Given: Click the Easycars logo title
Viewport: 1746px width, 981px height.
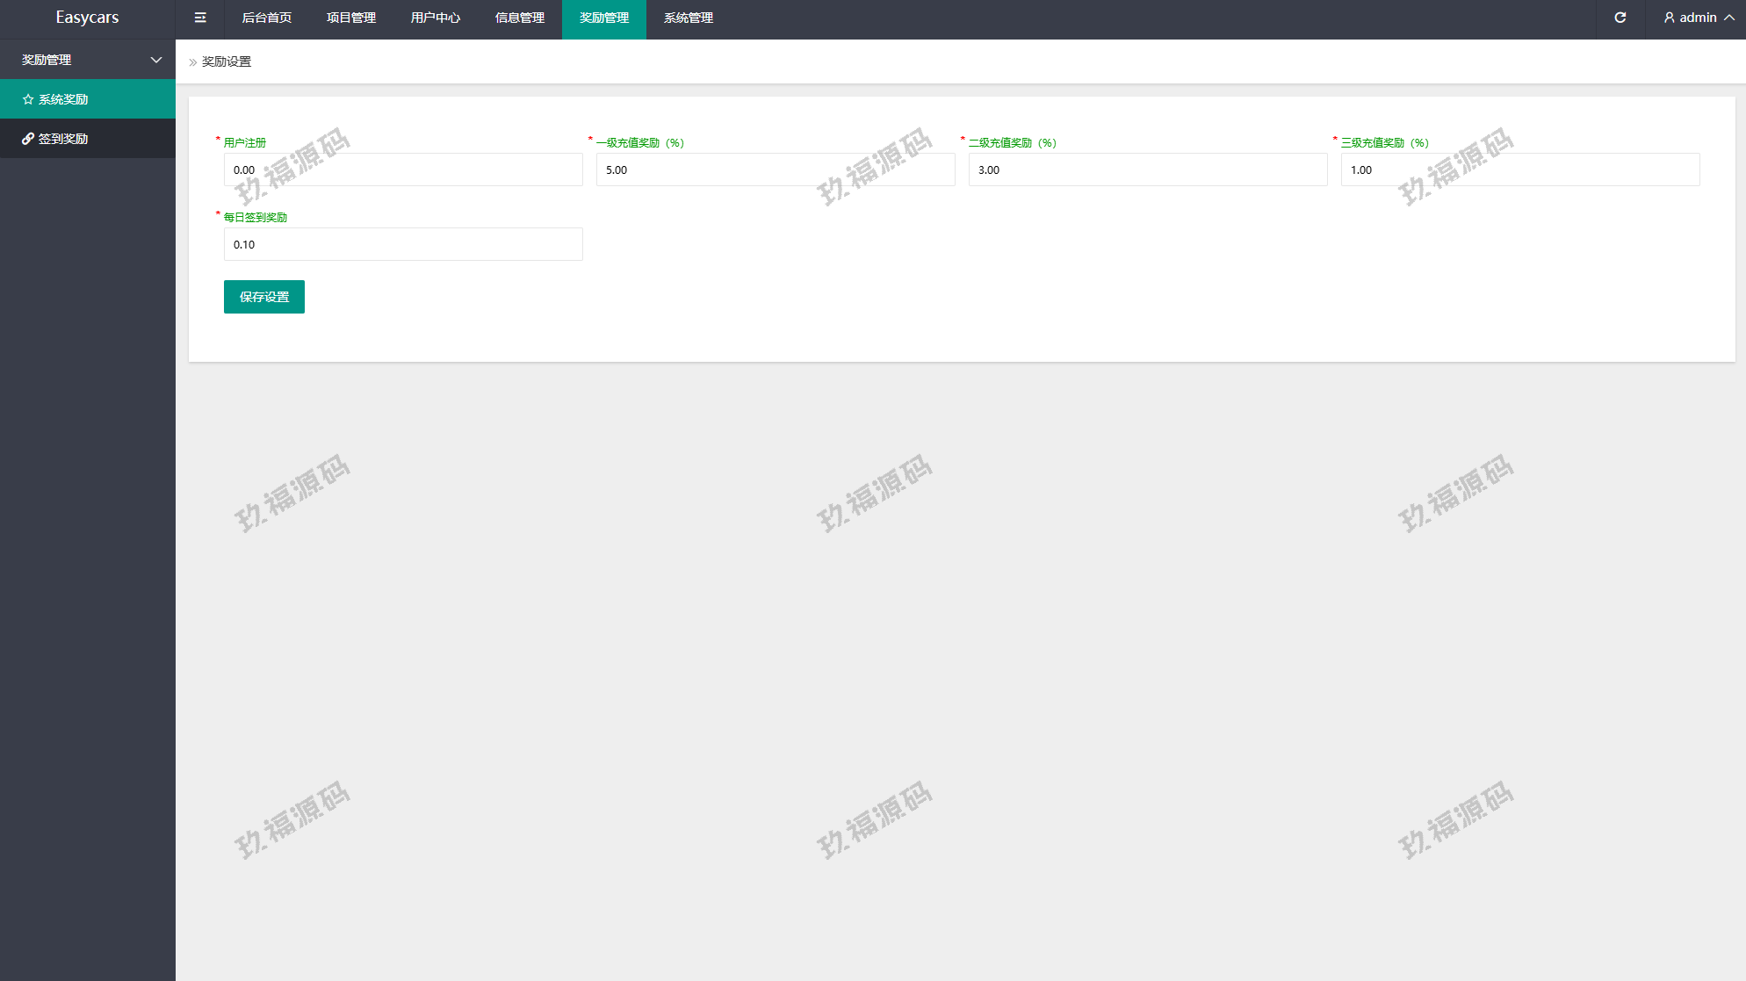Looking at the screenshot, I should pyautogui.click(x=87, y=18).
